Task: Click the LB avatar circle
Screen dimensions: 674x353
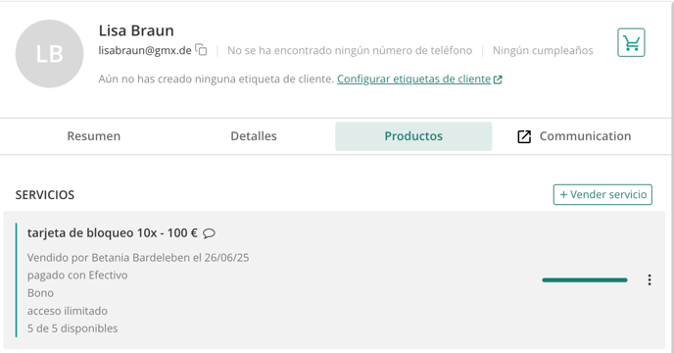Action: click(49, 54)
